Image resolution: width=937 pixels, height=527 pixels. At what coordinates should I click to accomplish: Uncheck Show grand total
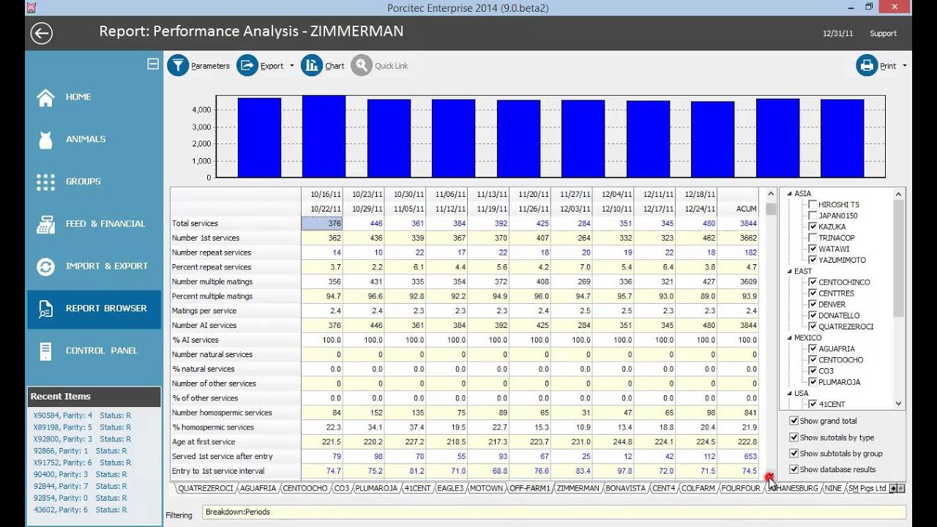click(x=794, y=421)
